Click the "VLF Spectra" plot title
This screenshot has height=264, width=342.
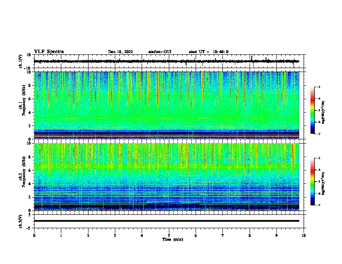[x=49, y=52]
